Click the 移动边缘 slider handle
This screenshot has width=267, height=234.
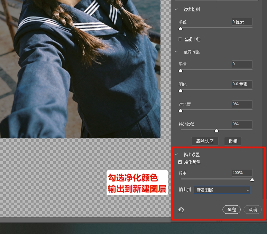(217, 130)
